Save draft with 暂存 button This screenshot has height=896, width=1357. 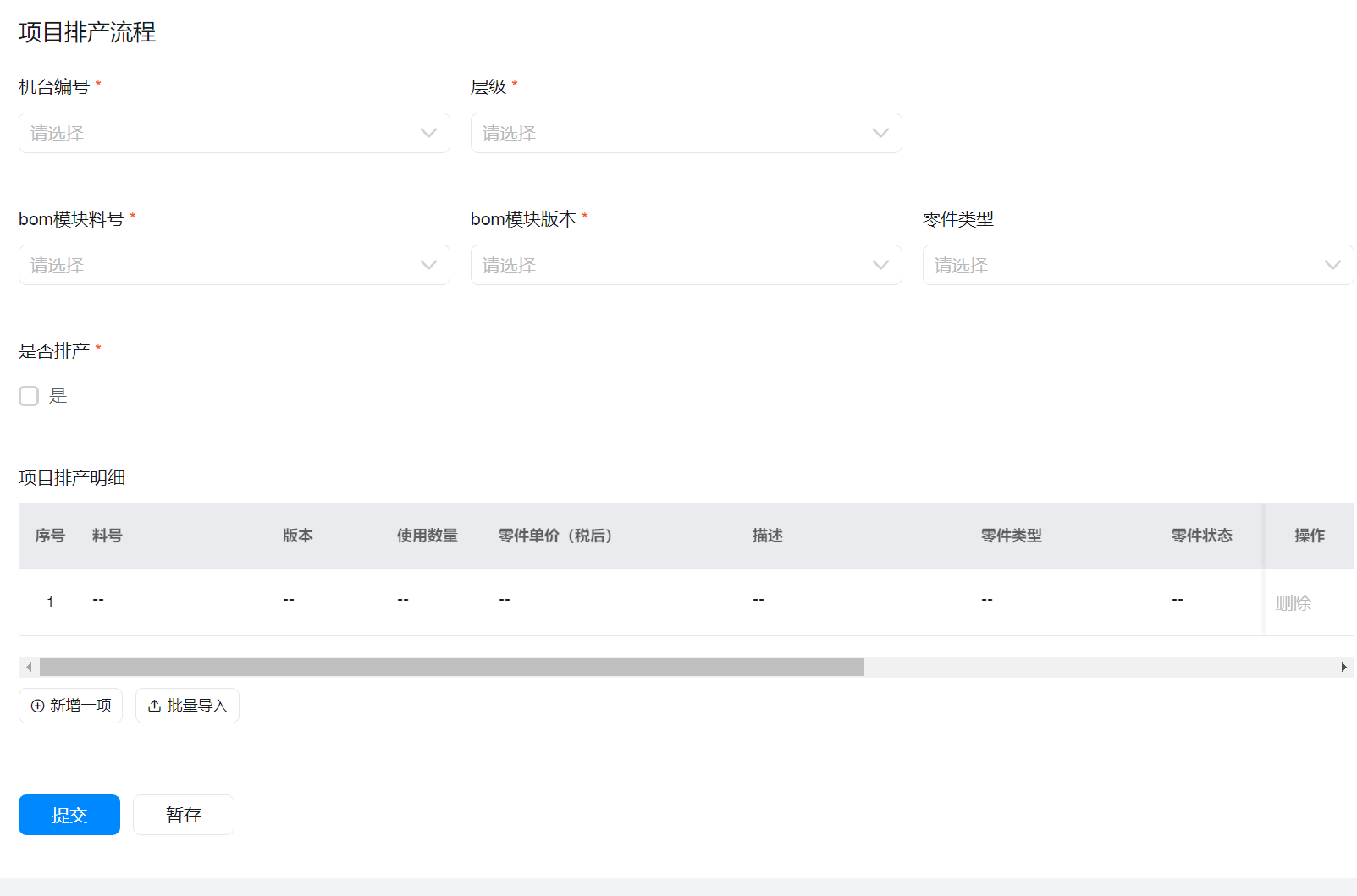point(184,815)
